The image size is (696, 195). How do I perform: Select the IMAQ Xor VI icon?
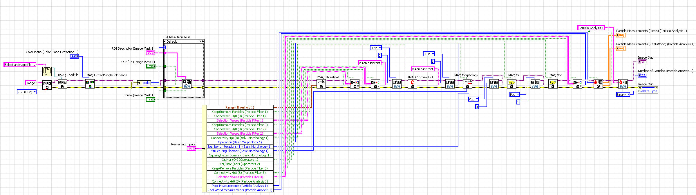(553, 84)
